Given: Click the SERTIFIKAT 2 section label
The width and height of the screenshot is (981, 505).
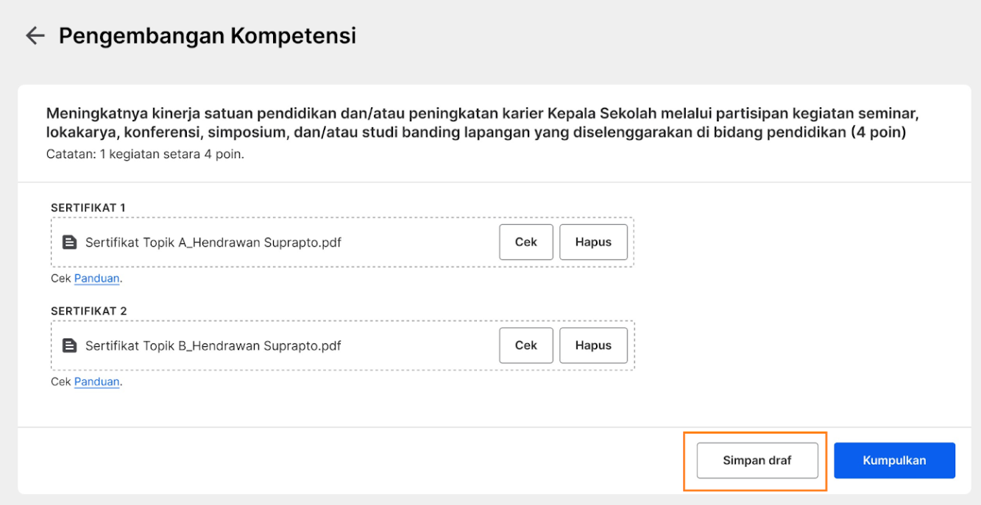Looking at the screenshot, I should 88,310.
